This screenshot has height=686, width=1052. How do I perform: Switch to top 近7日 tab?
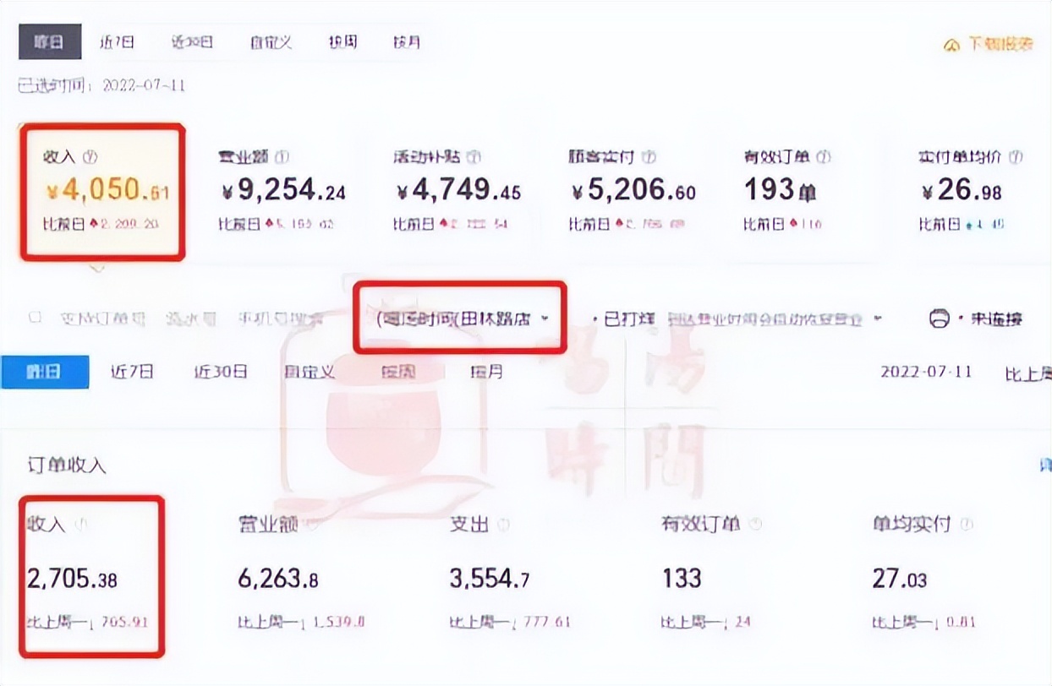point(117,42)
